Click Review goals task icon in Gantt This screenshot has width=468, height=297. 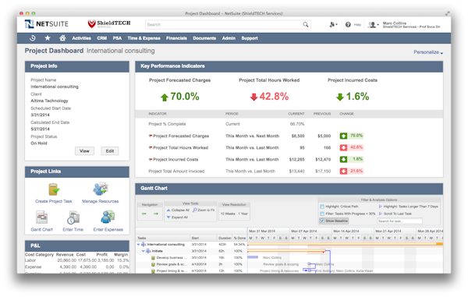tap(153, 264)
